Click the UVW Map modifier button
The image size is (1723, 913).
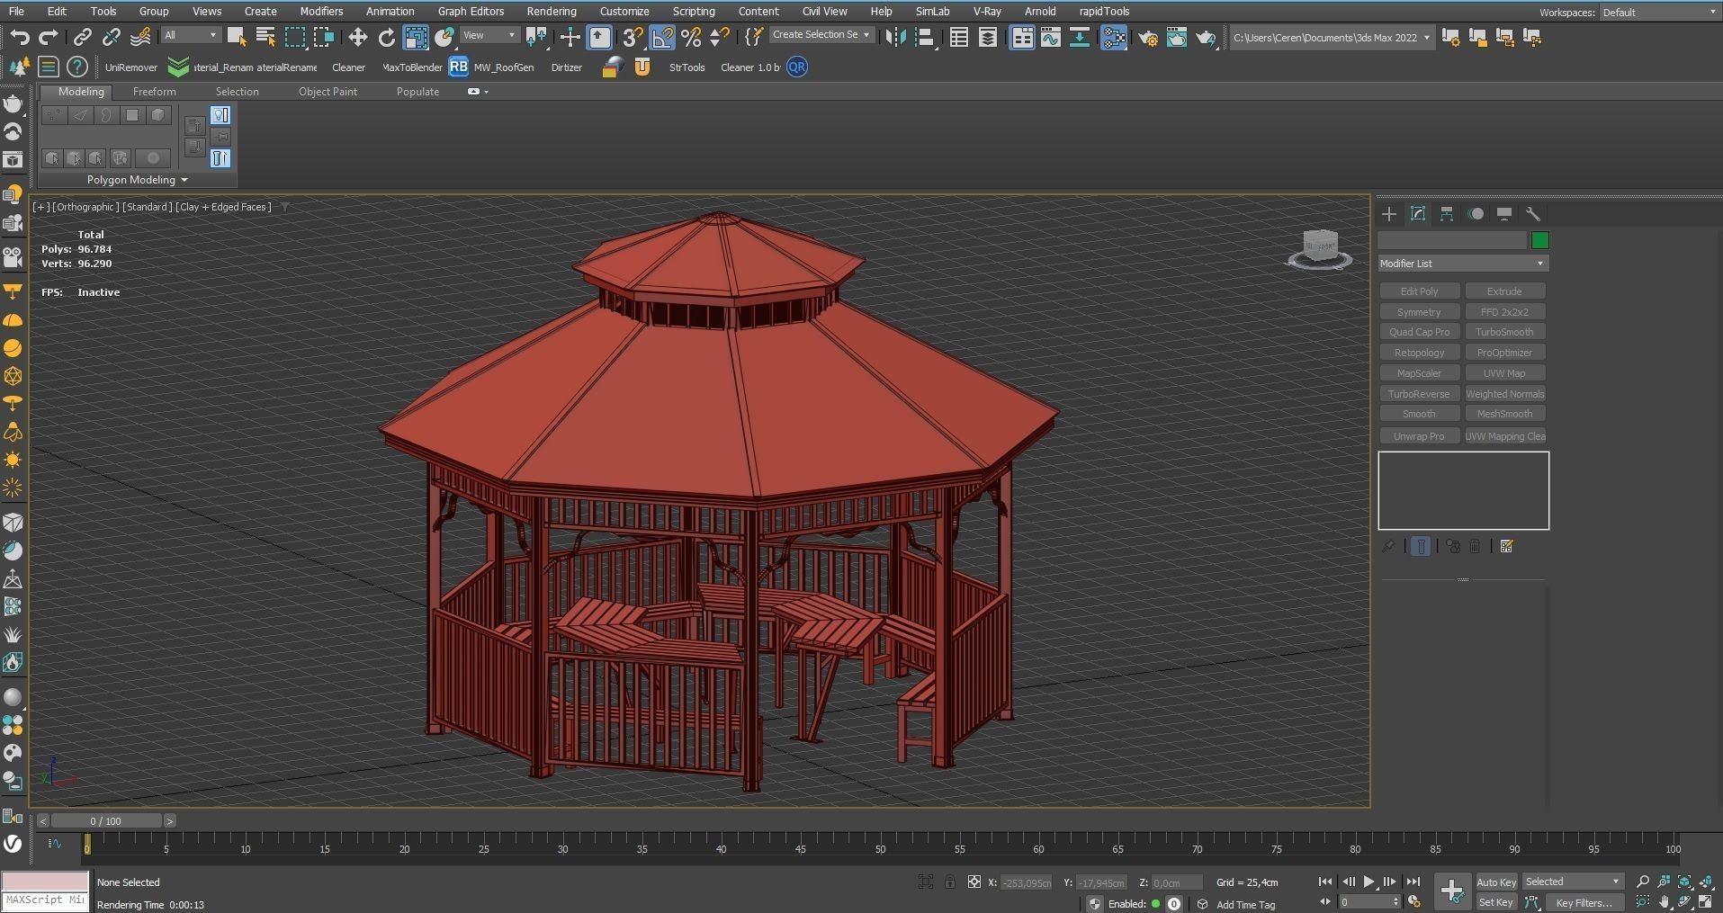coord(1504,373)
